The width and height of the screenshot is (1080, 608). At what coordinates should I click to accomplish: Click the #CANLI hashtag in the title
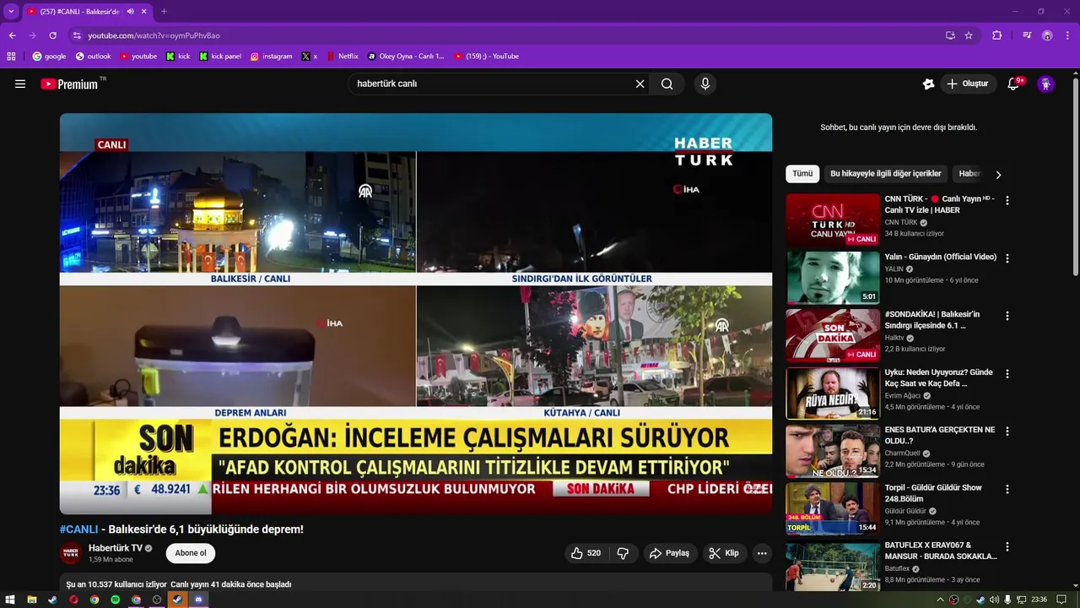tap(79, 529)
